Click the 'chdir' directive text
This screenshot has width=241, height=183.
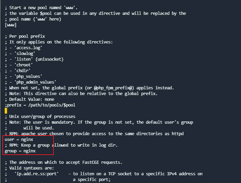tap(22, 71)
